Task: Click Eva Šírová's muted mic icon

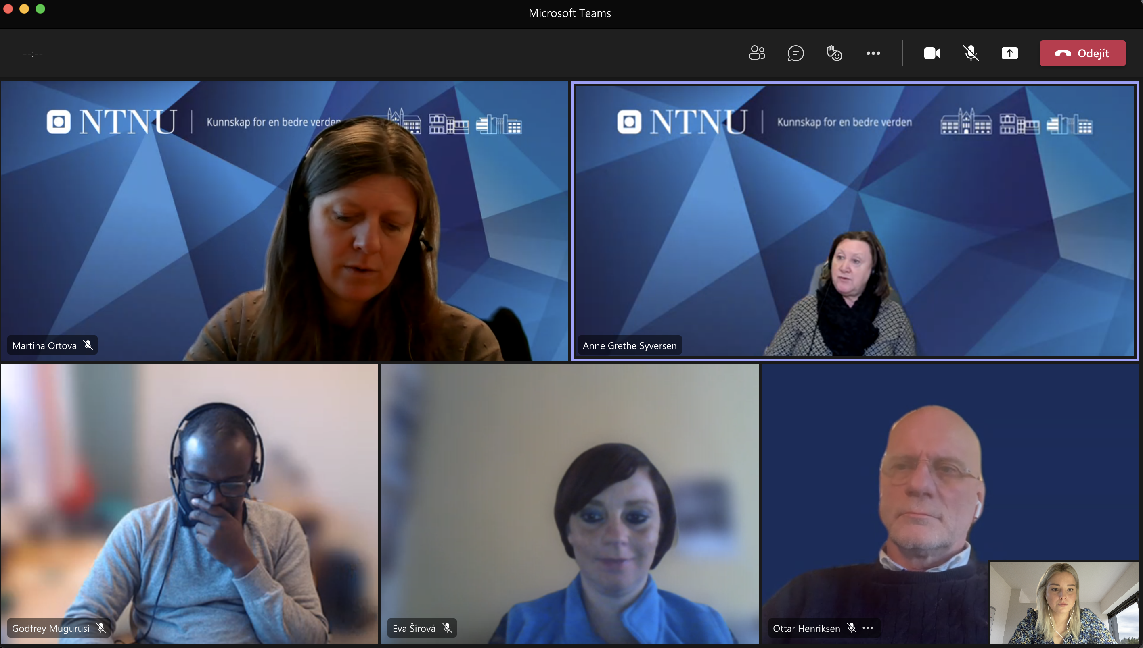Action: tap(448, 628)
